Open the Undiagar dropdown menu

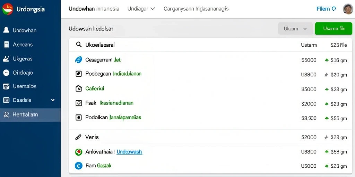point(141,9)
